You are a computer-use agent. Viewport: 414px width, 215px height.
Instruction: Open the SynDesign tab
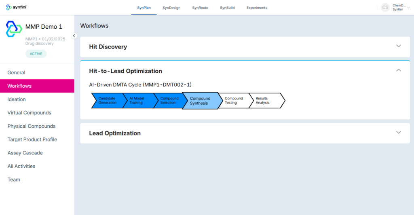click(x=171, y=8)
